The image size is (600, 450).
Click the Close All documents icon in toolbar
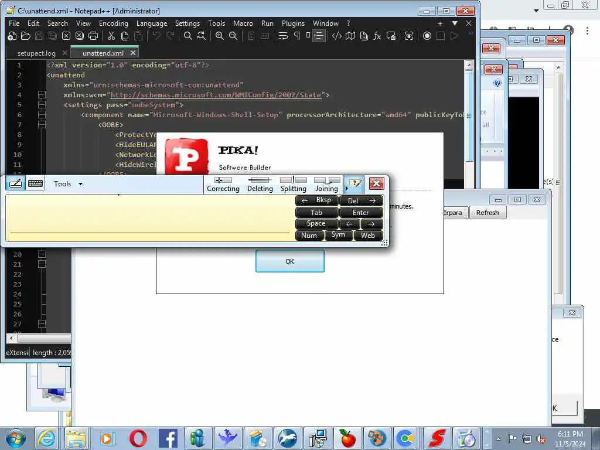[79, 36]
